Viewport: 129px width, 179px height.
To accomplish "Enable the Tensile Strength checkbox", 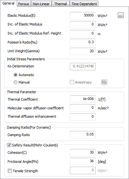I will point(10,171).
